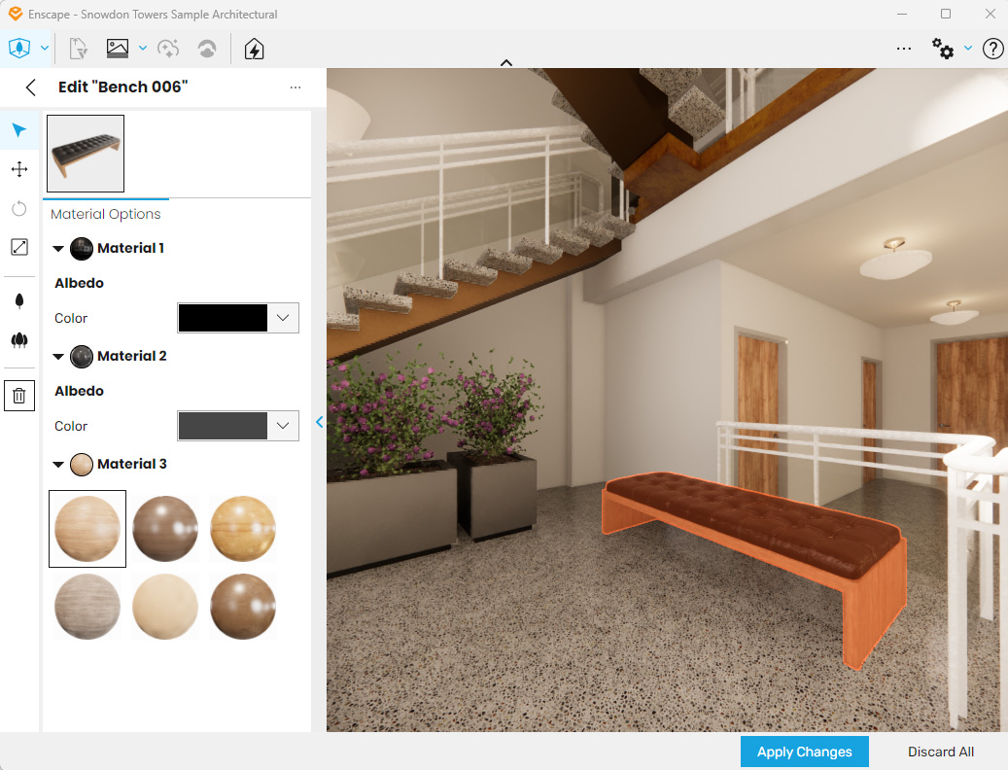Choose the brown glossy wood sphere in the bottom row

[x=243, y=607]
